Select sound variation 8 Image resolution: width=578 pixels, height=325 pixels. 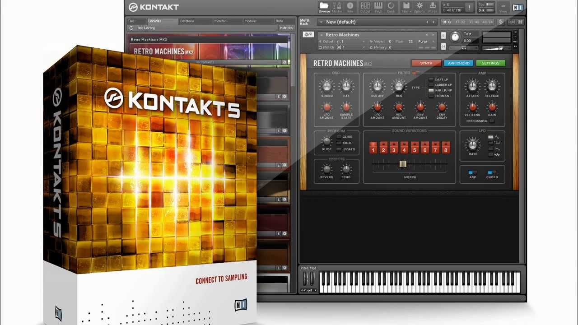[x=446, y=148]
